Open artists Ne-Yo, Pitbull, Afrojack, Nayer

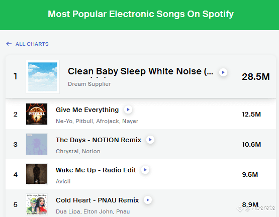click(97, 121)
